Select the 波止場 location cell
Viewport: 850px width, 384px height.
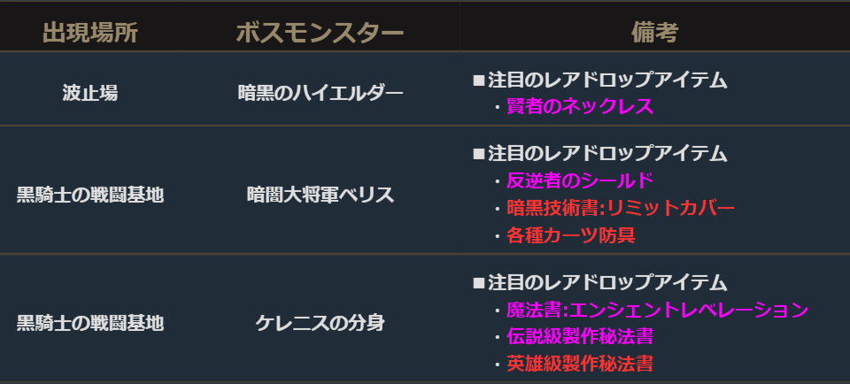coord(90,92)
